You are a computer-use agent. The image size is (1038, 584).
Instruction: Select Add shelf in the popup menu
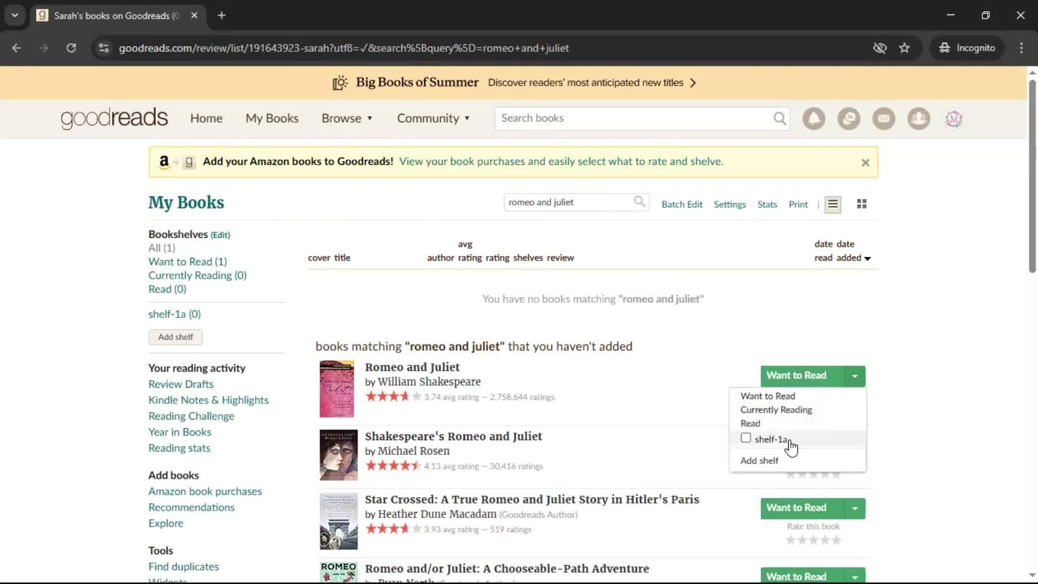tap(760, 461)
